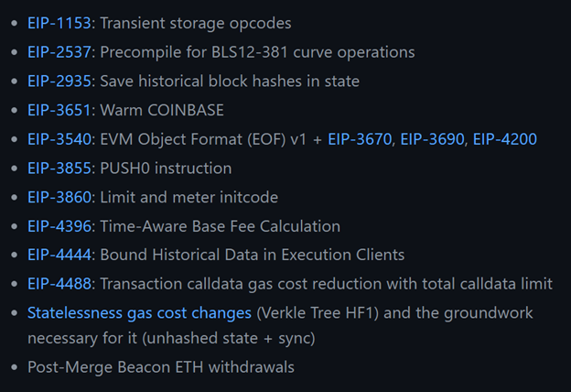Click the 'Limit and meter initcode' text
The width and height of the screenshot is (571, 392).
[x=189, y=197]
